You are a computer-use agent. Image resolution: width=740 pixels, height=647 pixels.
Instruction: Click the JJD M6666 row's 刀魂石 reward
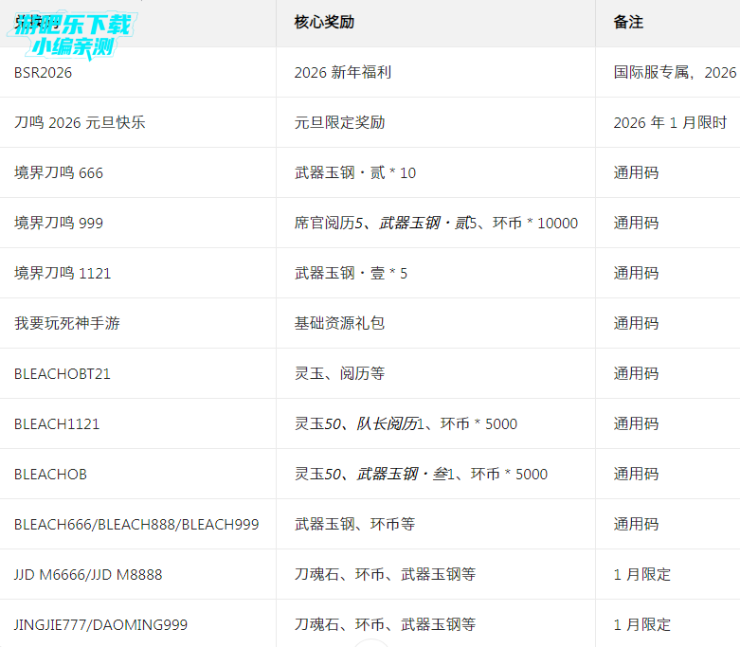(385, 574)
